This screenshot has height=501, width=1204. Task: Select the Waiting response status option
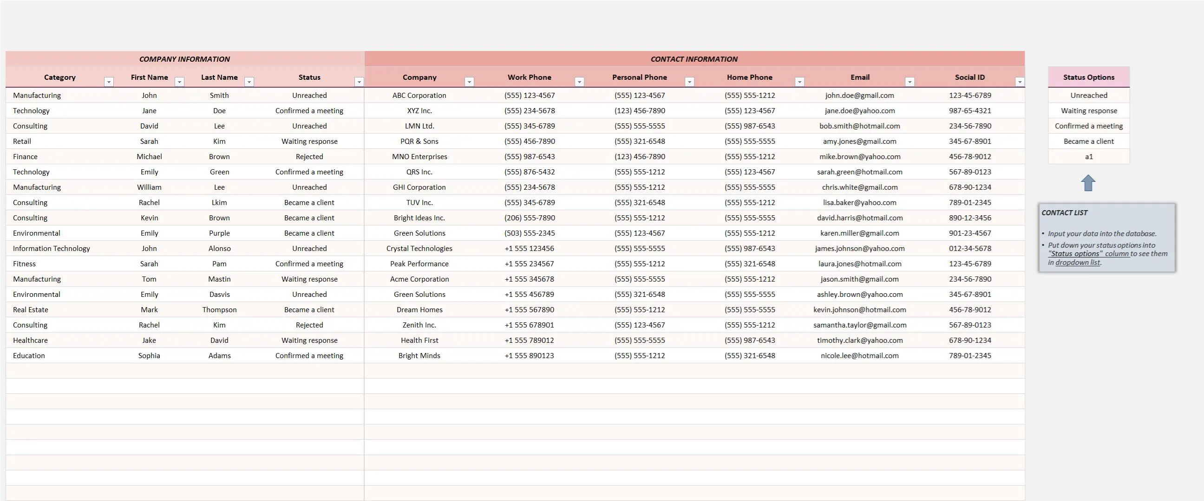click(1088, 110)
